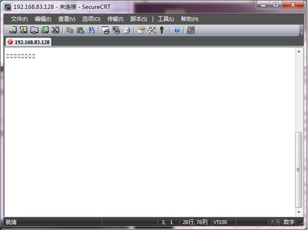
Task: Click the Keymap Editor checkered icon
Action: pyautogui.click(x=152, y=30)
